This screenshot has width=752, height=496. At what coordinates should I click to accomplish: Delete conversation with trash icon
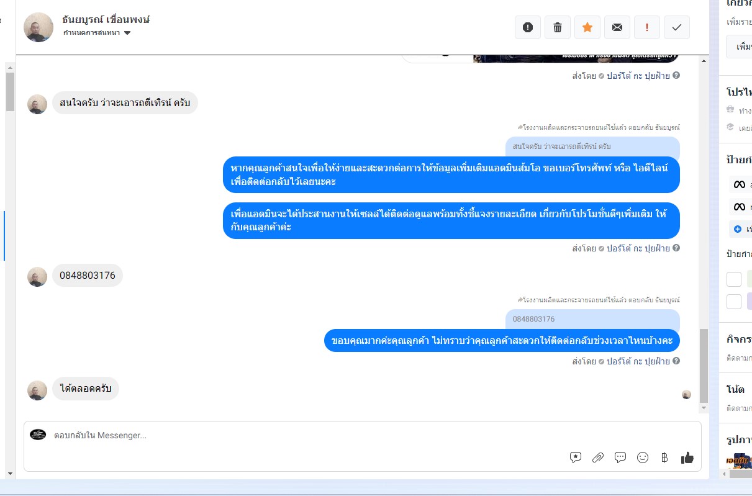558,27
